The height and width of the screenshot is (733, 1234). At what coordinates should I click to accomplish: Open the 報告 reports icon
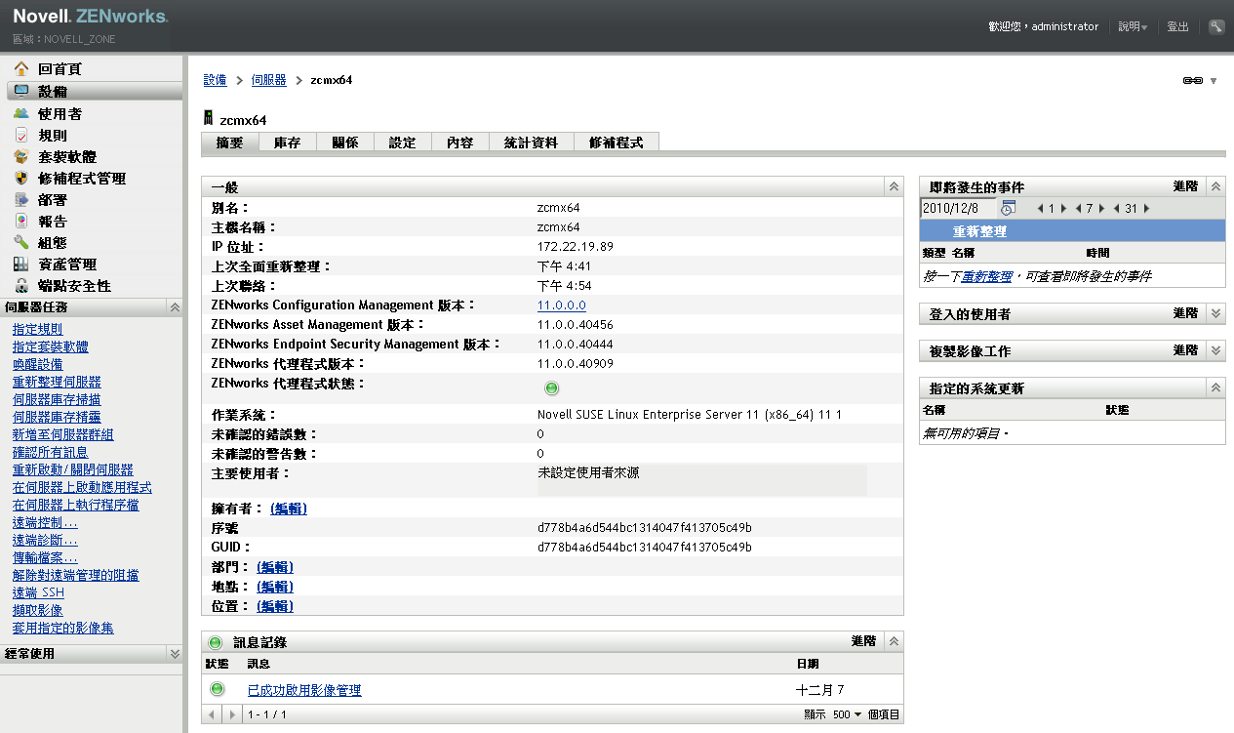[20, 221]
